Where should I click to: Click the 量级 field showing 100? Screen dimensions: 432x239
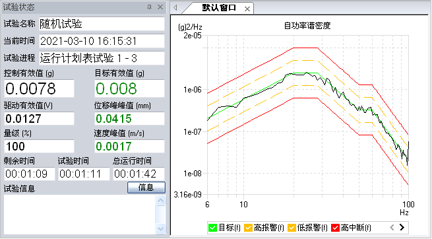[x=39, y=146]
